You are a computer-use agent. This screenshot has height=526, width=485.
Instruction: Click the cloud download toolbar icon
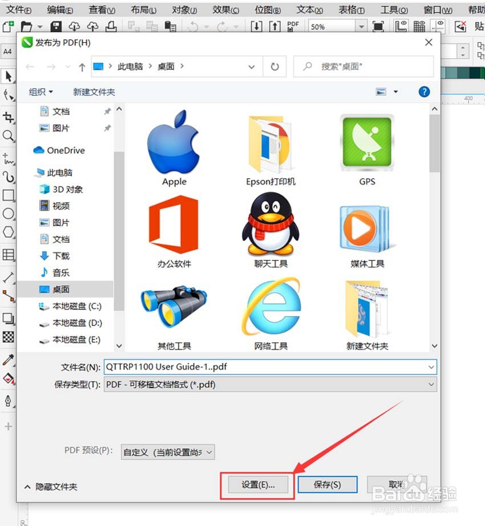pyautogui.click(x=74, y=26)
